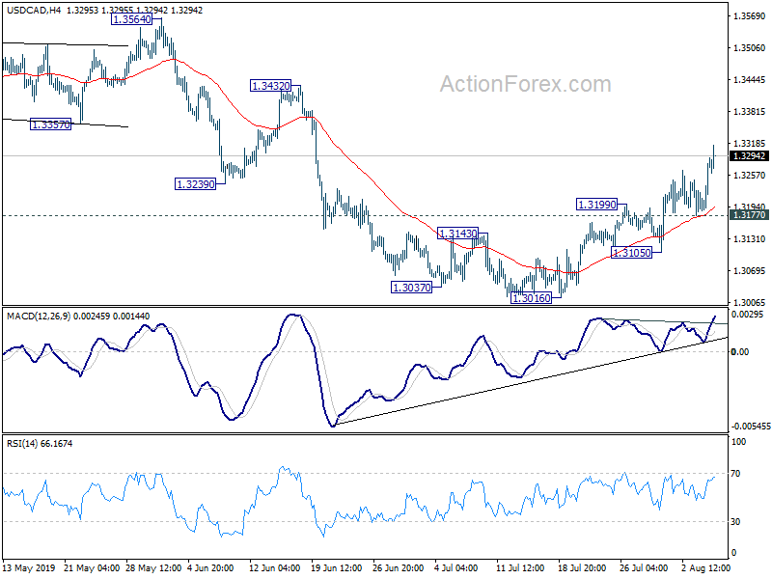Click the RSI 30 level axis label
The width and height of the screenshot is (772, 579).
pyautogui.click(x=735, y=522)
